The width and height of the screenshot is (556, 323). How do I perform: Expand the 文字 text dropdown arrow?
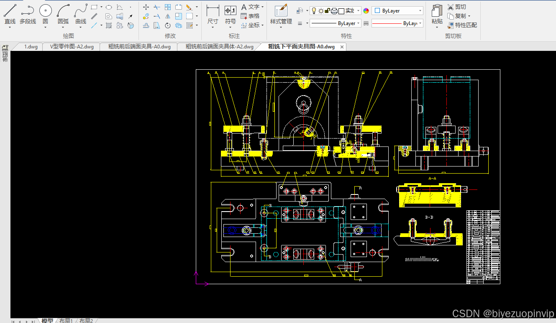click(262, 7)
